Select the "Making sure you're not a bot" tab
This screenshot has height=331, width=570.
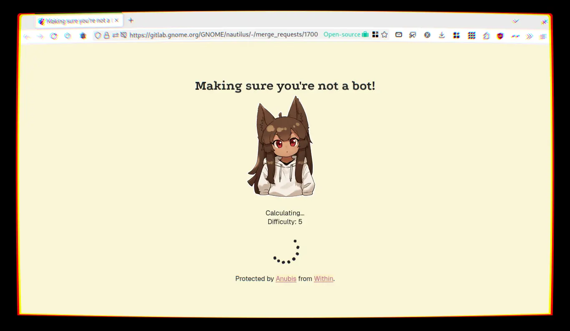76,21
